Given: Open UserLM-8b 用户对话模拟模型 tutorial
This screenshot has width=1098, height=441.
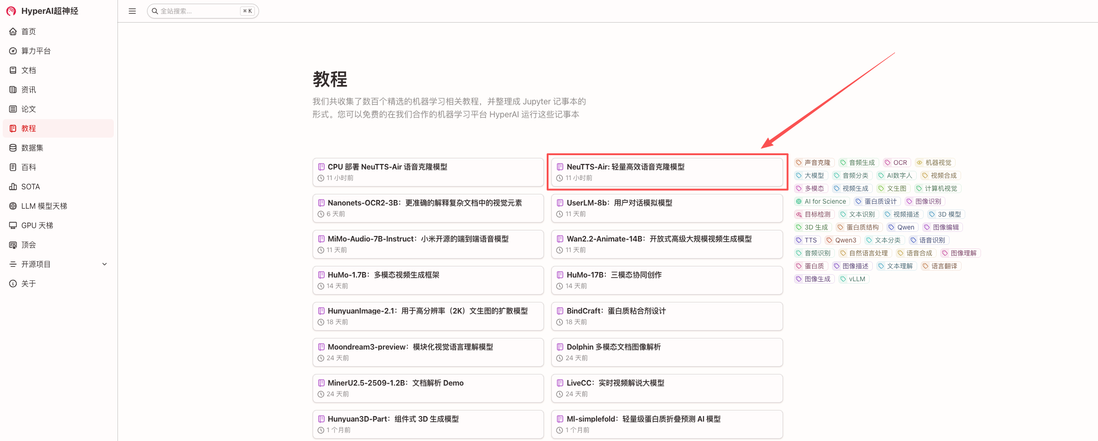Looking at the screenshot, I should point(667,208).
